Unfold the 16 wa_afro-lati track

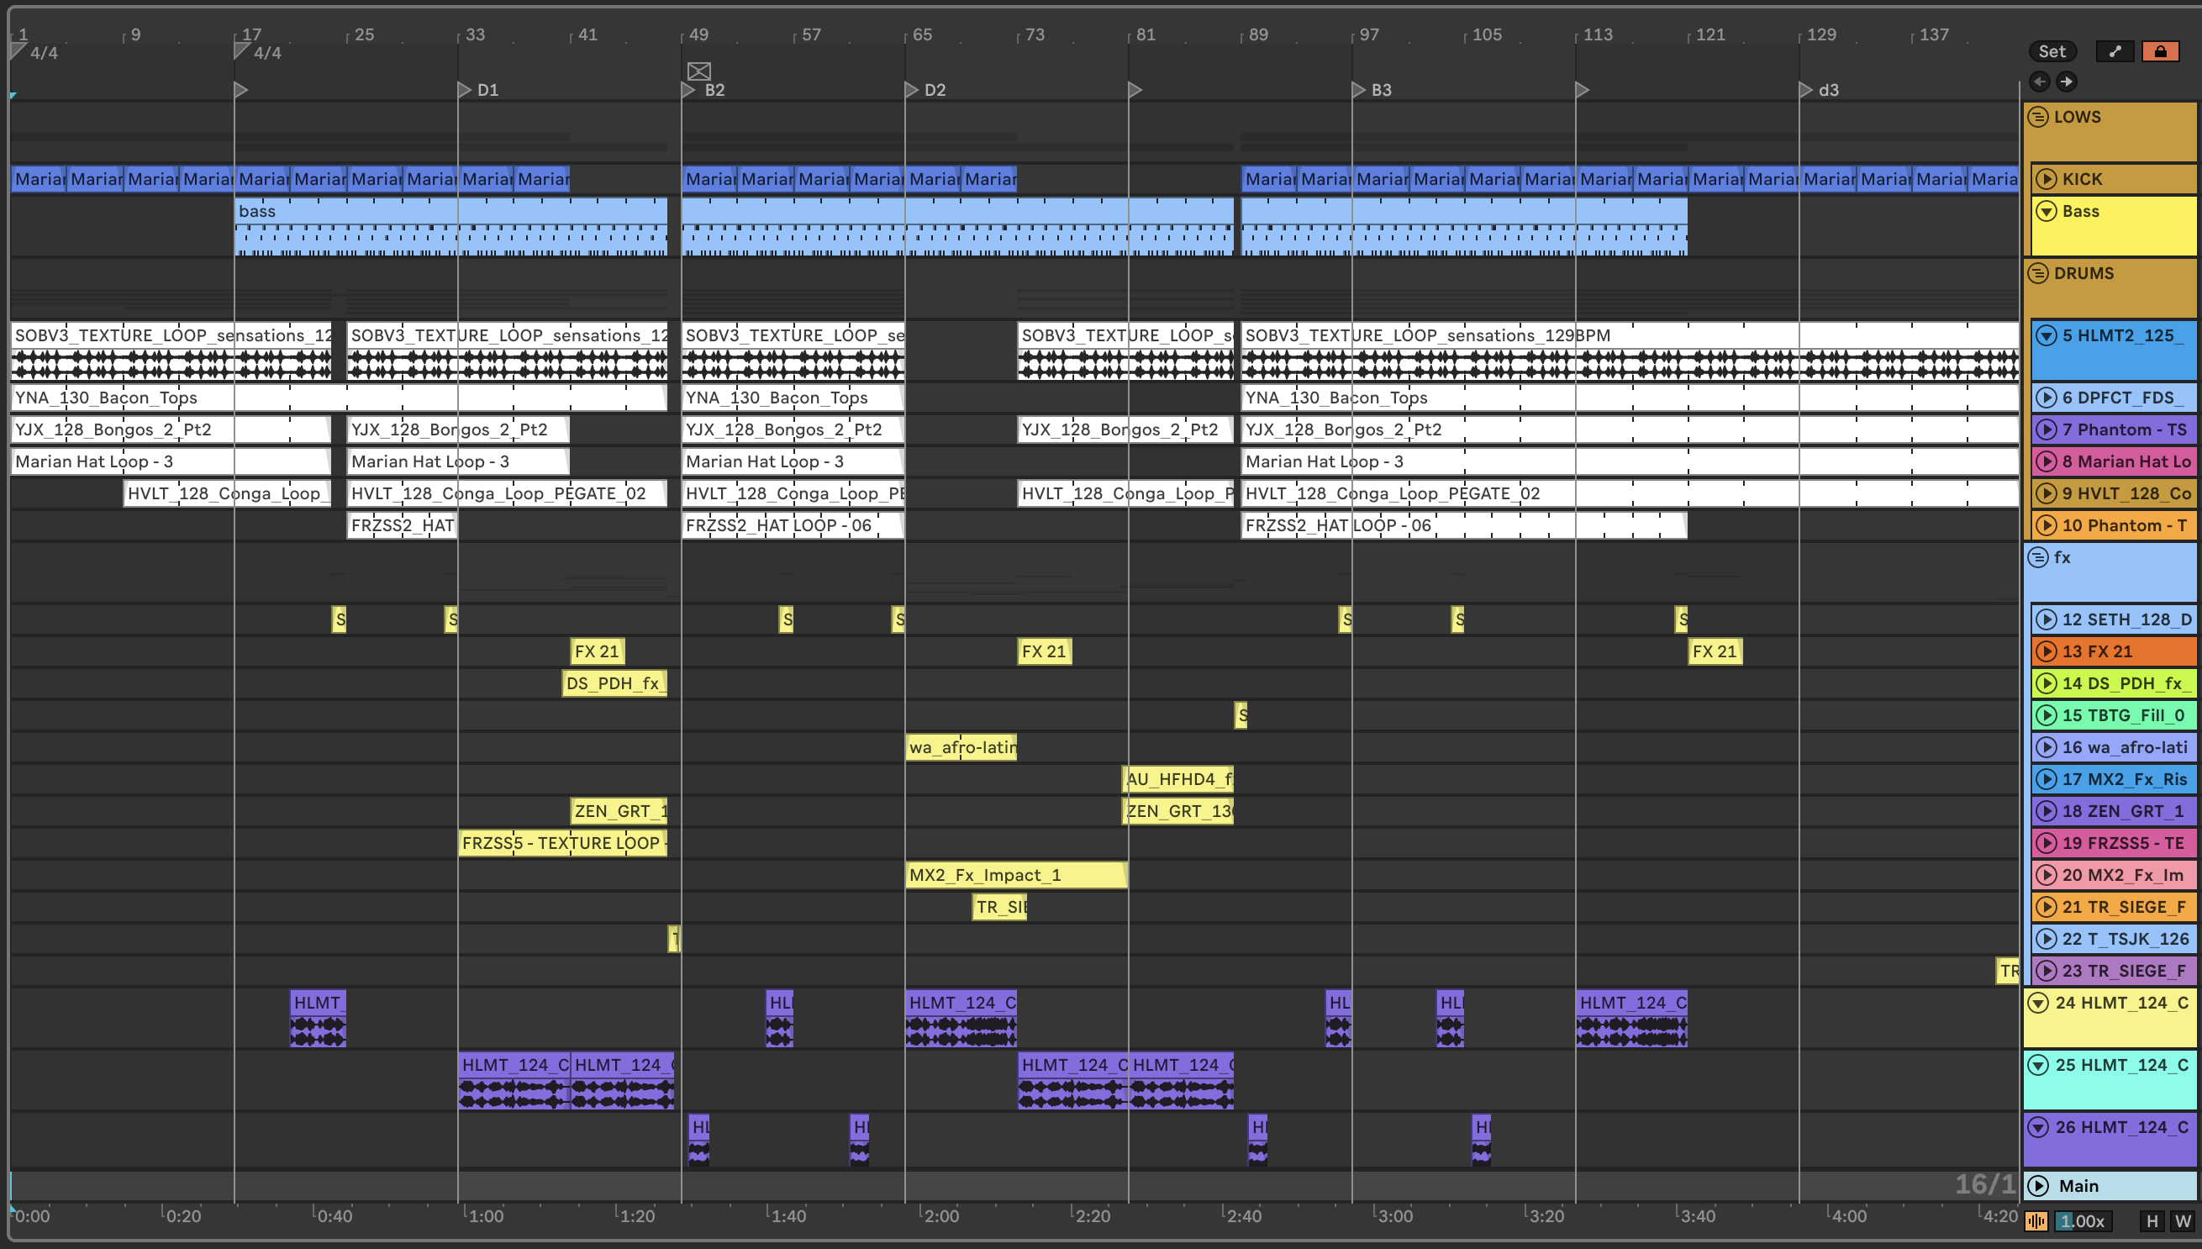tap(2047, 747)
